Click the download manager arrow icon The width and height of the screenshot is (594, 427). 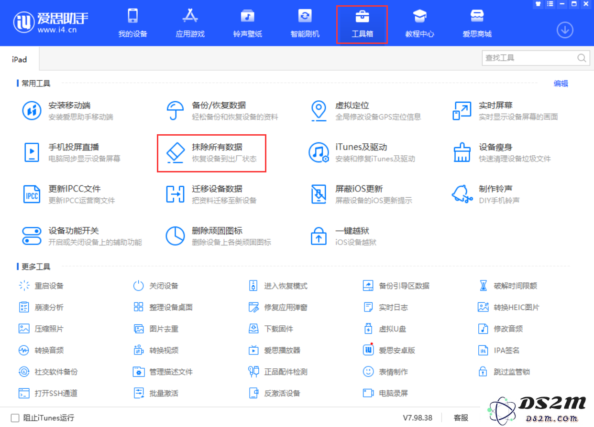coord(565,30)
